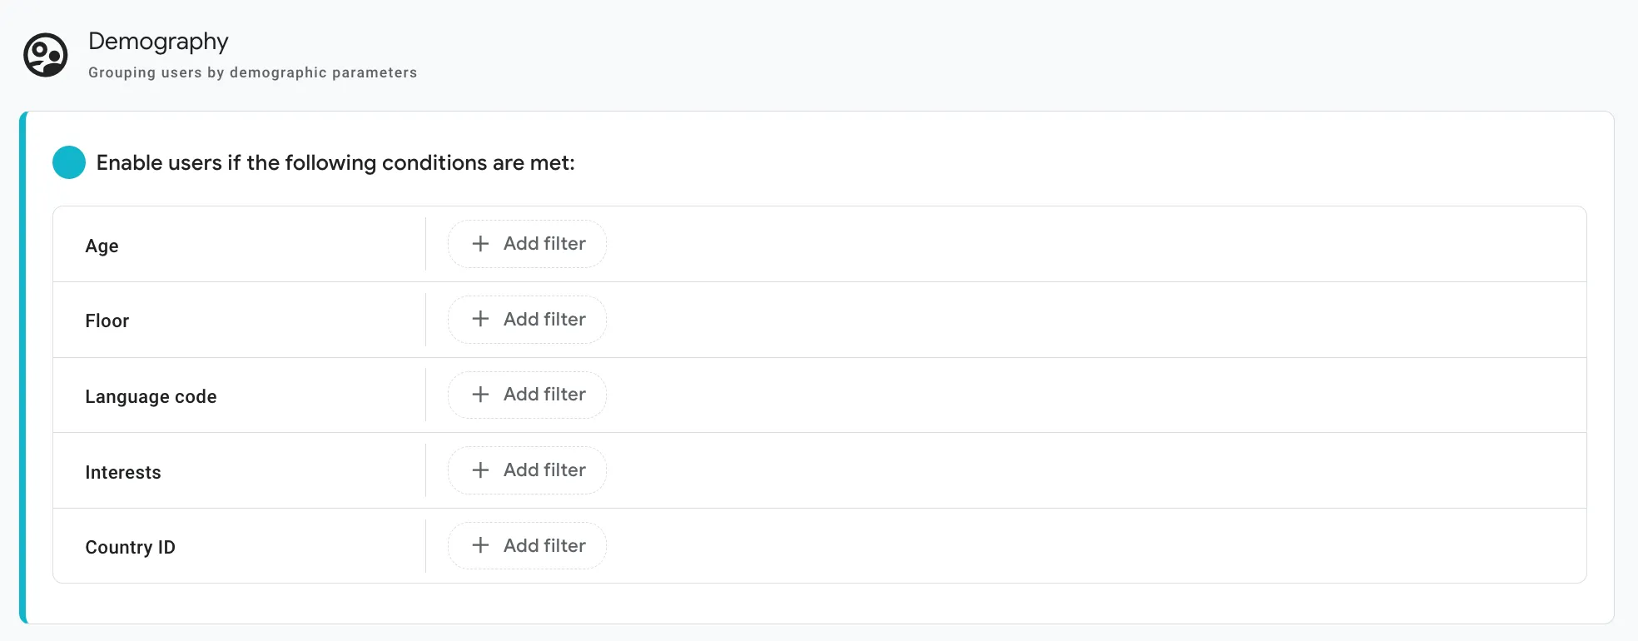Toggle the teal circle beside Enable users
The image size is (1638, 641).
click(69, 162)
